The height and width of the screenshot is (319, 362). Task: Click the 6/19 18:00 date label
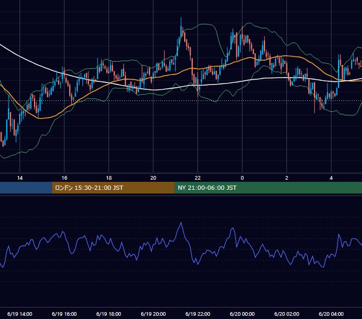(x=109, y=314)
